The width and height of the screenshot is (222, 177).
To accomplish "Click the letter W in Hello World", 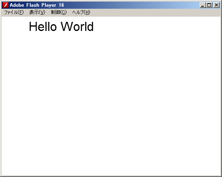I will tap(66, 27).
